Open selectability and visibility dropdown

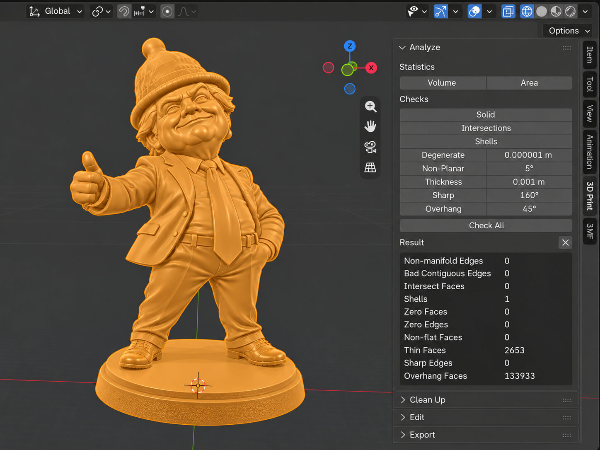[417, 11]
